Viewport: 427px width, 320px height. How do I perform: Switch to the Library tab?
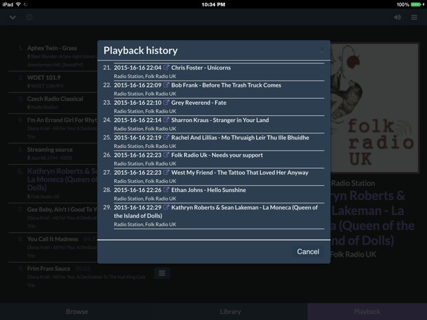click(230, 311)
